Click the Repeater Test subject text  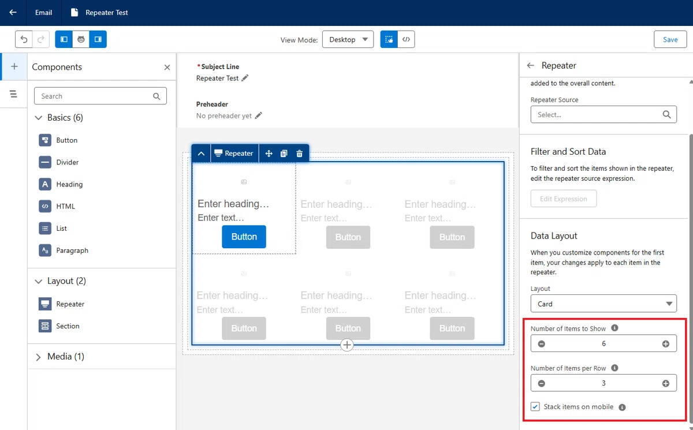(217, 78)
